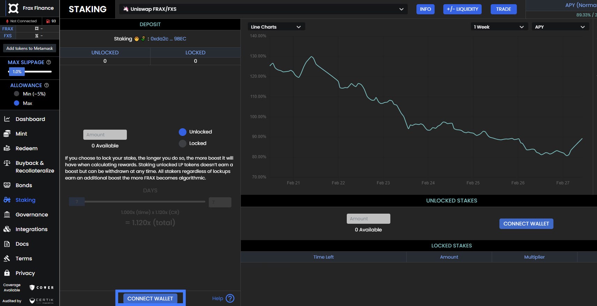The width and height of the screenshot is (597, 306).
Task: Click the Governance building icon
Action: pos(7,214)
